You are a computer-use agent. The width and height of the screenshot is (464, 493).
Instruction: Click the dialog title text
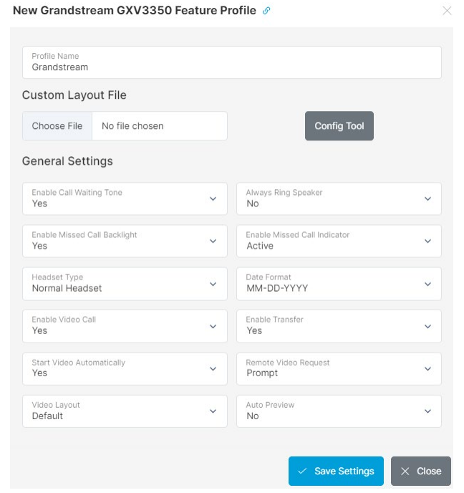(x=135, y=10)
